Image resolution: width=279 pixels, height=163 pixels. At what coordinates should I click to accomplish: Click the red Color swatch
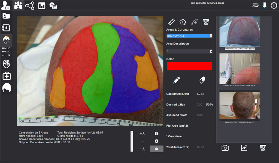[x=189, y=66]
